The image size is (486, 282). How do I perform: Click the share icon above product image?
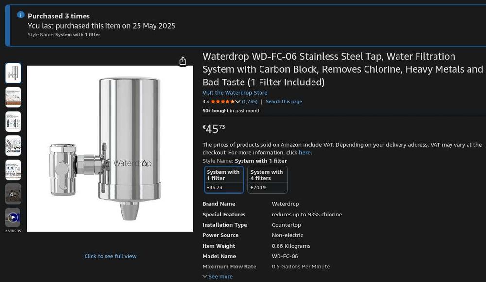point(183,61)
